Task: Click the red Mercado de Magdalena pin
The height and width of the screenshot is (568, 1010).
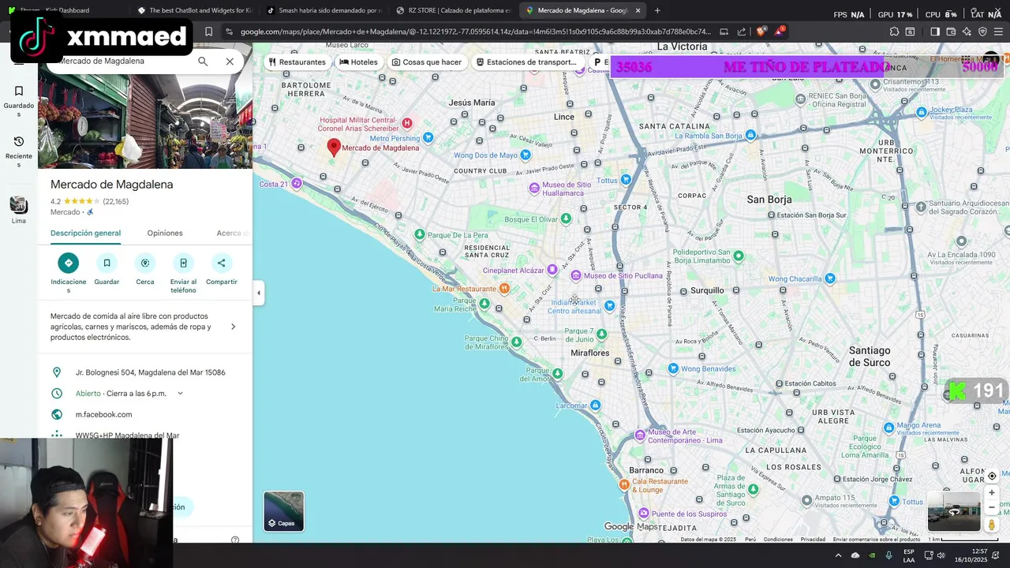Action: (334, 148)
